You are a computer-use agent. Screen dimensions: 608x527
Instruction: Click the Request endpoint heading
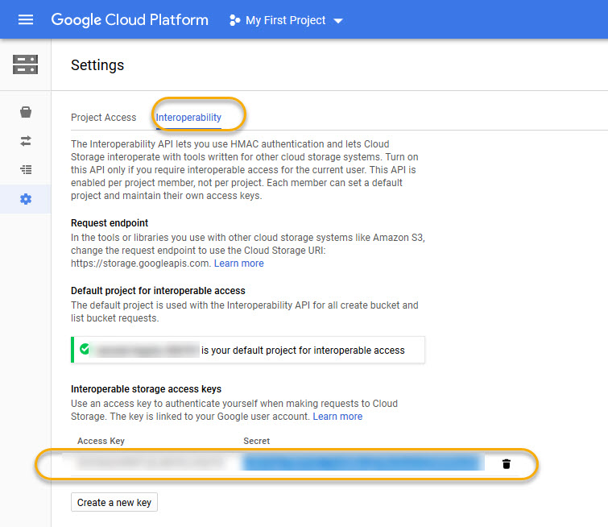click(x=110, y=222)
